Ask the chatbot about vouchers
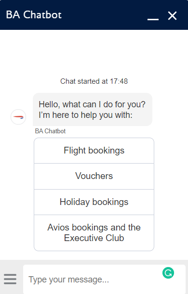The height and width of the screenshot is (294, 188). tap(94, 176)
